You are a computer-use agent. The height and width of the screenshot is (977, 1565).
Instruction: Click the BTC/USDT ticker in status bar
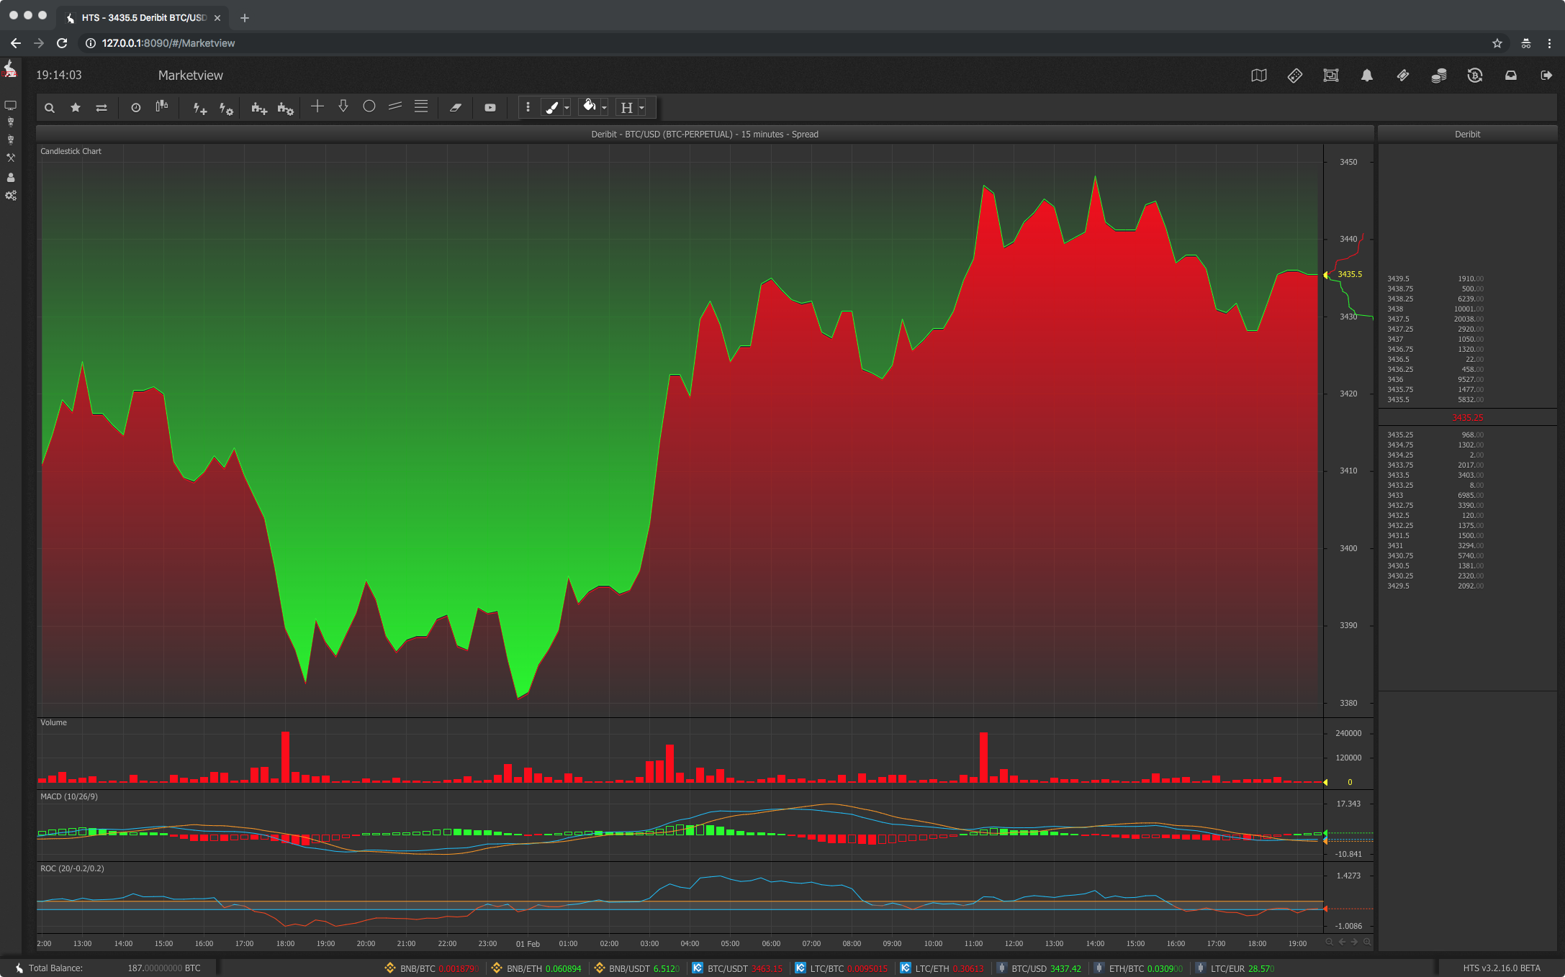[737, 968]
